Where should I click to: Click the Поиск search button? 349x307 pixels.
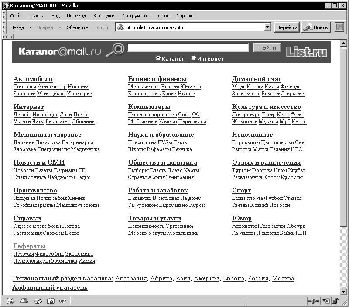pos(316,27)
